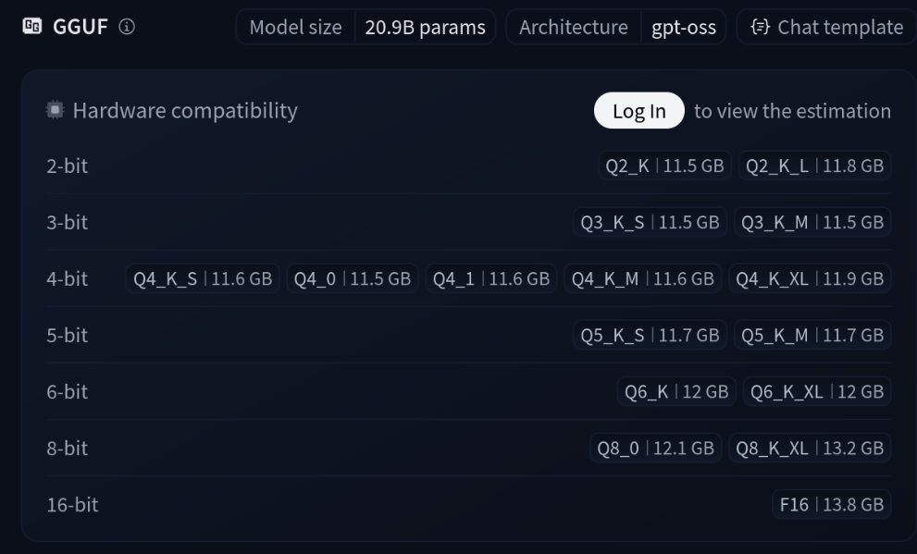Choose the Q3_K_M quantization
Screen dimensions: 917x554
point(812,223)
